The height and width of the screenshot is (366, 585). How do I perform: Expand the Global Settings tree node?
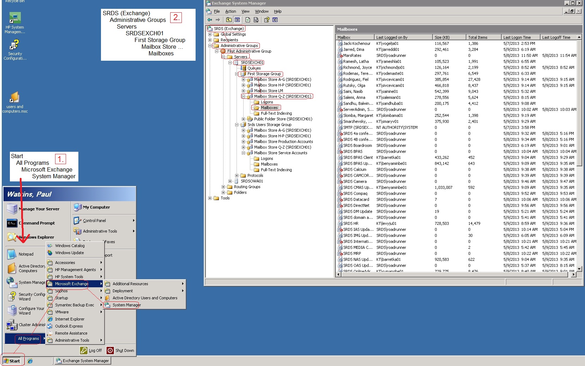[x=210, y=34]
